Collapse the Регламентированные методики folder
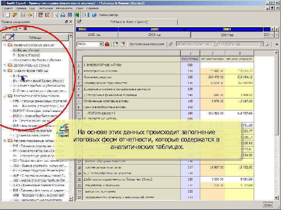Screen dimensions: 281x210 (4, 141)
